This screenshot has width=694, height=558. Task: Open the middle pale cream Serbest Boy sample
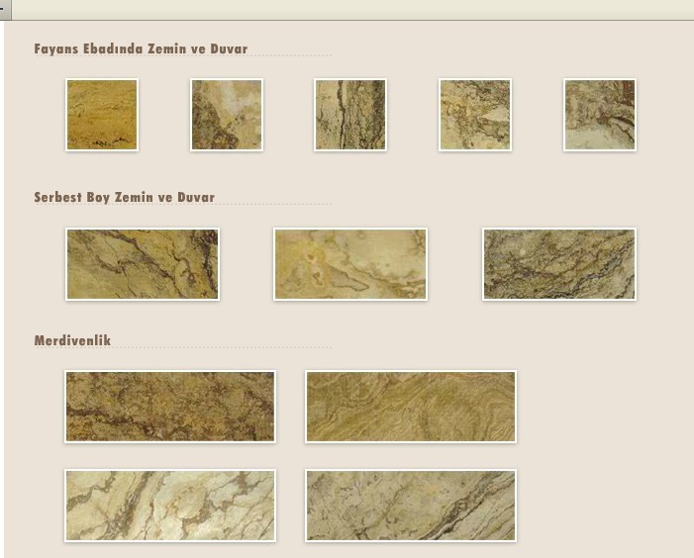click(350, 264)
